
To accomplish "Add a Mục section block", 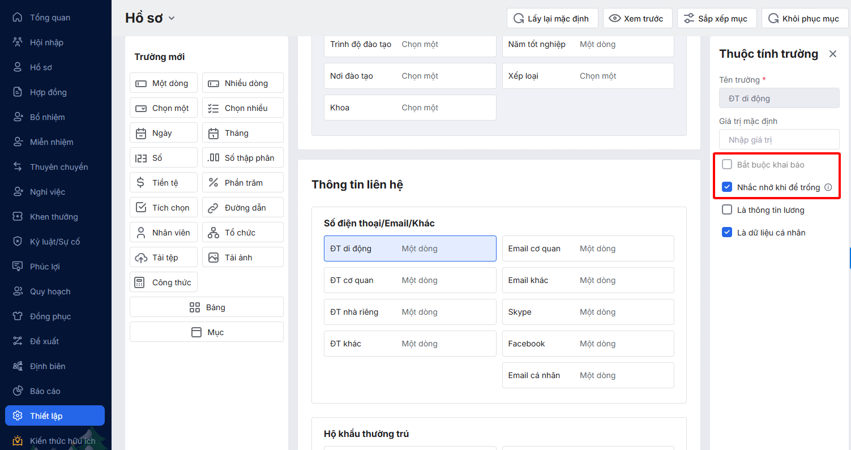I will point(207,332).
